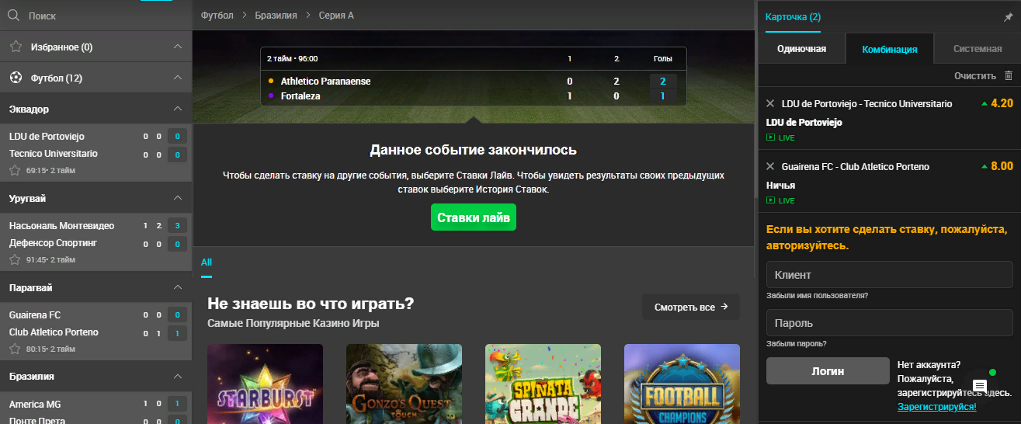1021x424 pixels.
Task: Click the 8.00 odds value
Action: pyautogui.click(x=1002, y=165)
